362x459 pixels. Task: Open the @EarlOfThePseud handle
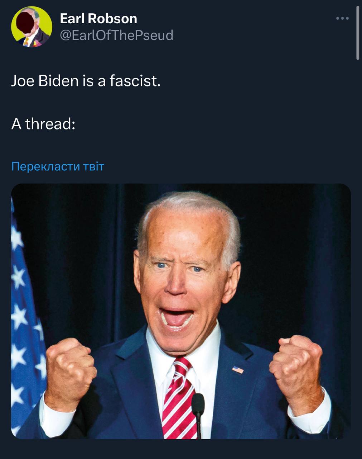coord(116,35)
